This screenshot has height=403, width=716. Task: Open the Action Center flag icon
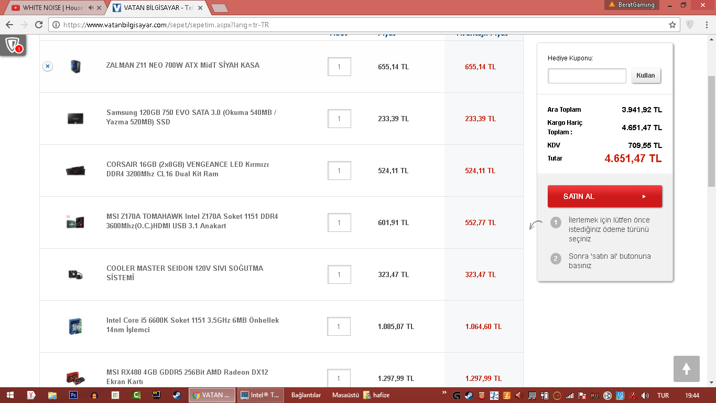pos(582,396)
